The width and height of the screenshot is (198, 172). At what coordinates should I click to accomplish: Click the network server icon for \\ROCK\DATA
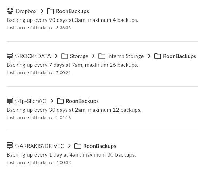tap(10, 56)
